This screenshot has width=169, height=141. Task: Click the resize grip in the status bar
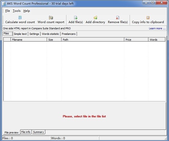tap(166, 138)
